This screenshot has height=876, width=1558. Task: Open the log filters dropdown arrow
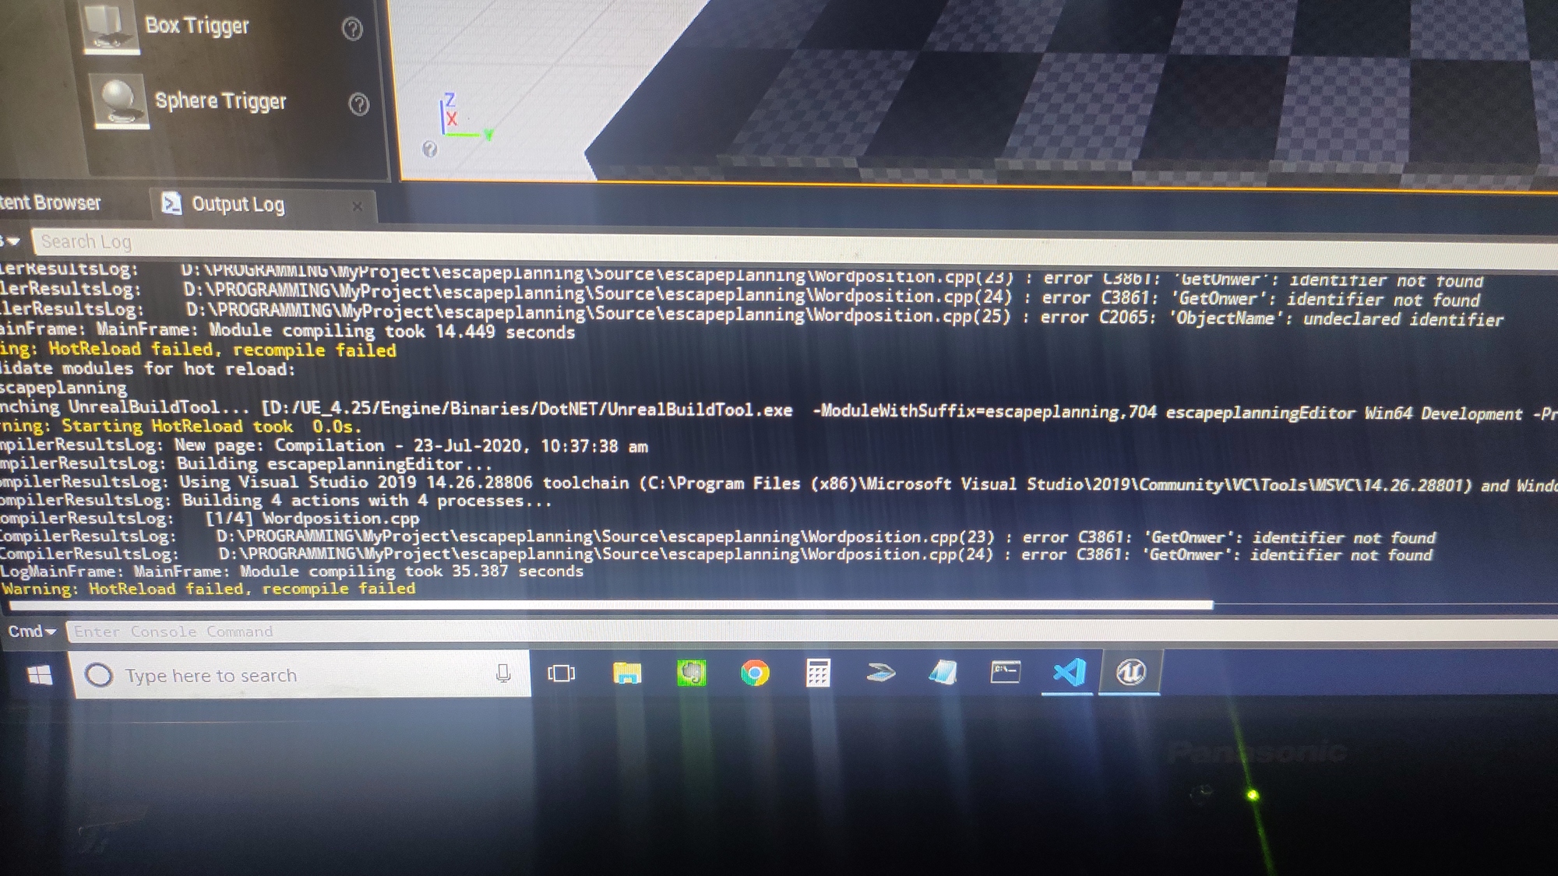coord(12,241)
